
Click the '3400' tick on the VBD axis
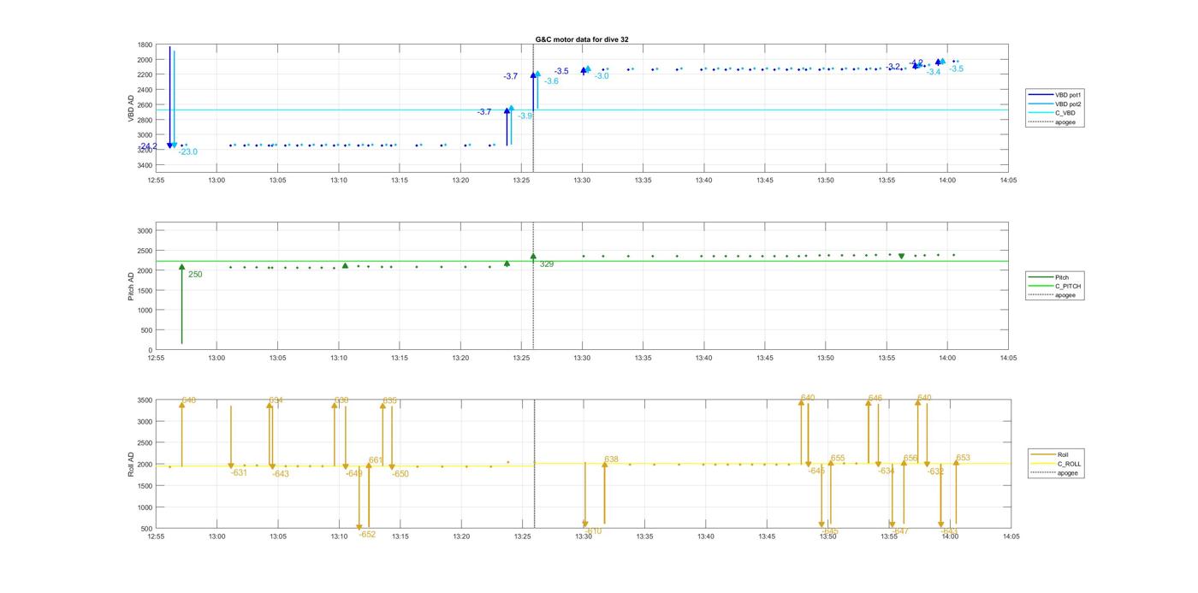pos(145,165)
